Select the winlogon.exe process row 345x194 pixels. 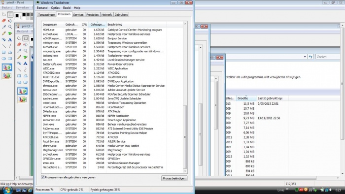click(112, 43)
